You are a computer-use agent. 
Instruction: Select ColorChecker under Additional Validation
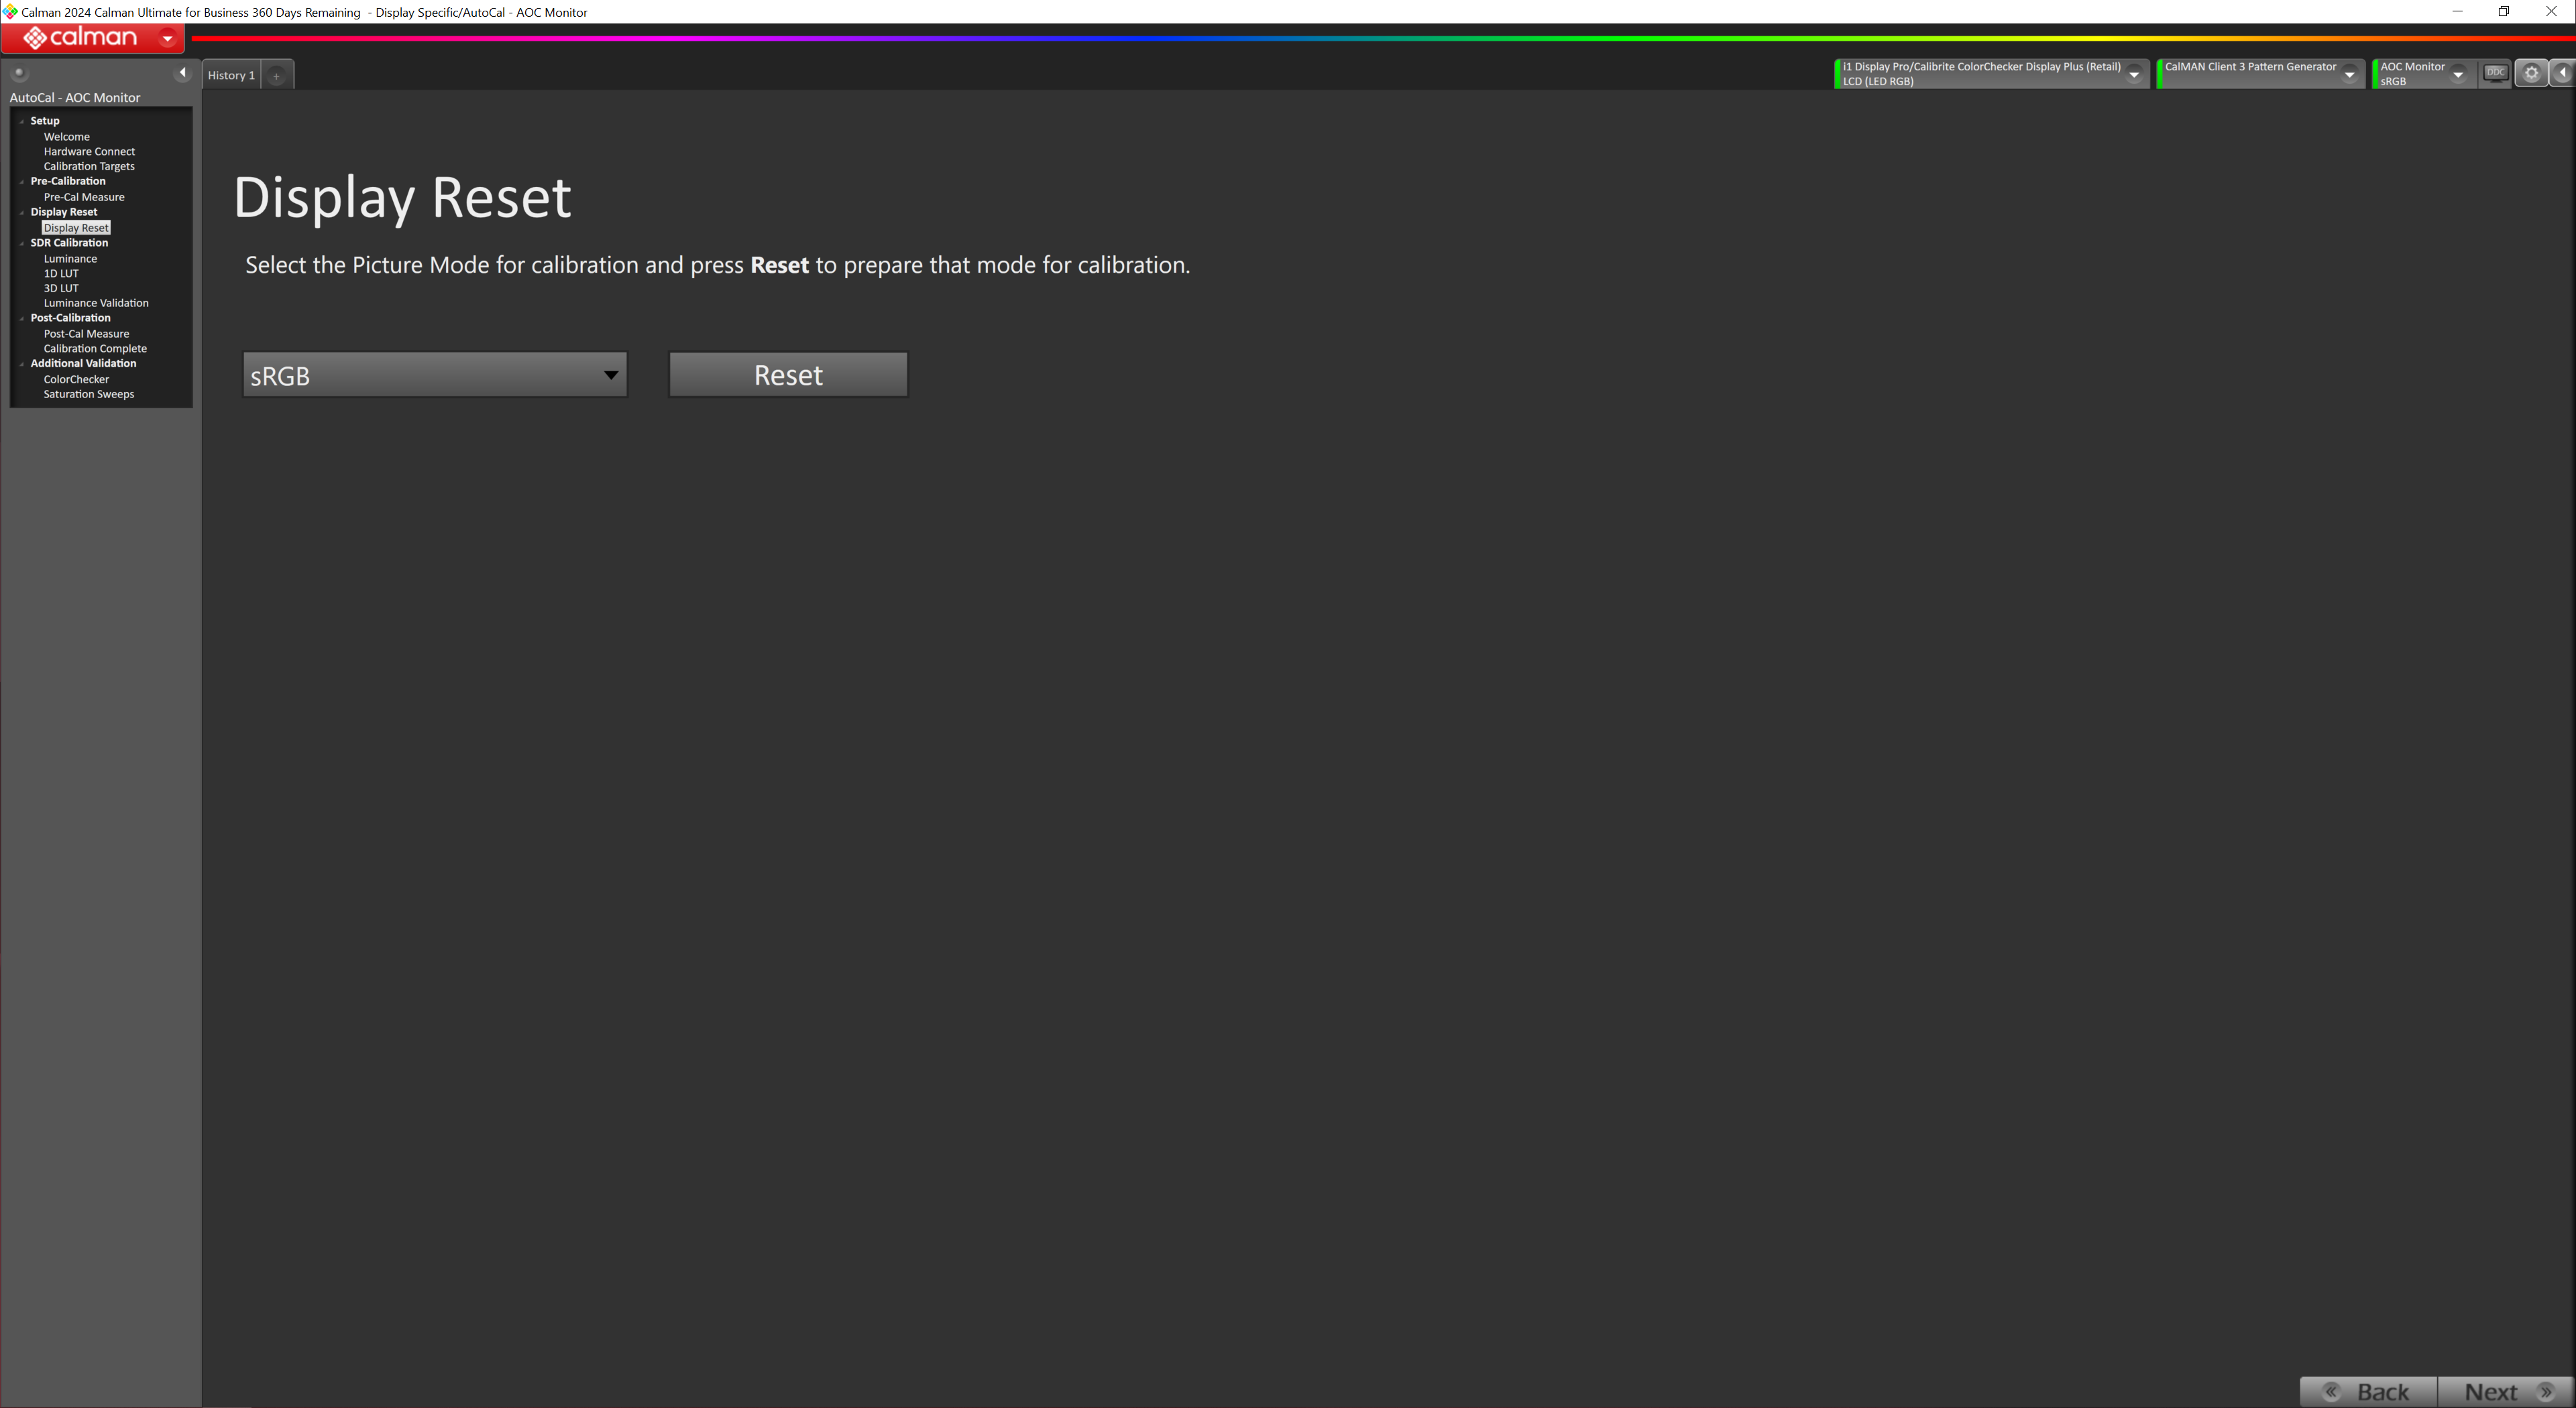pyautogui.click(x=76, y=380)
